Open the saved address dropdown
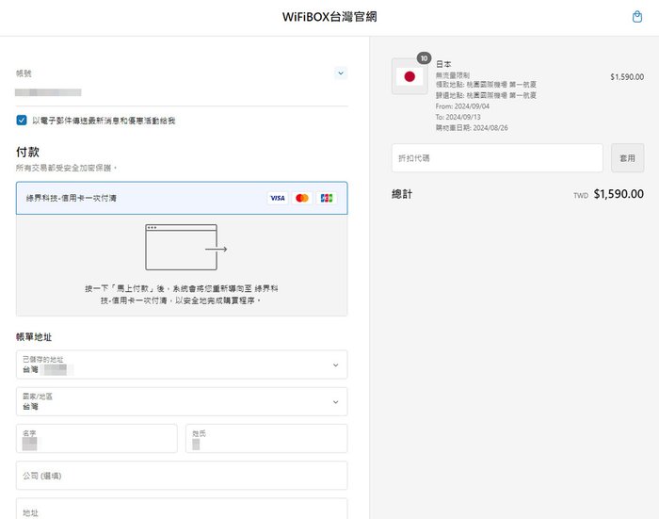This screenshot has height=519, width=659. pos(182,365)
